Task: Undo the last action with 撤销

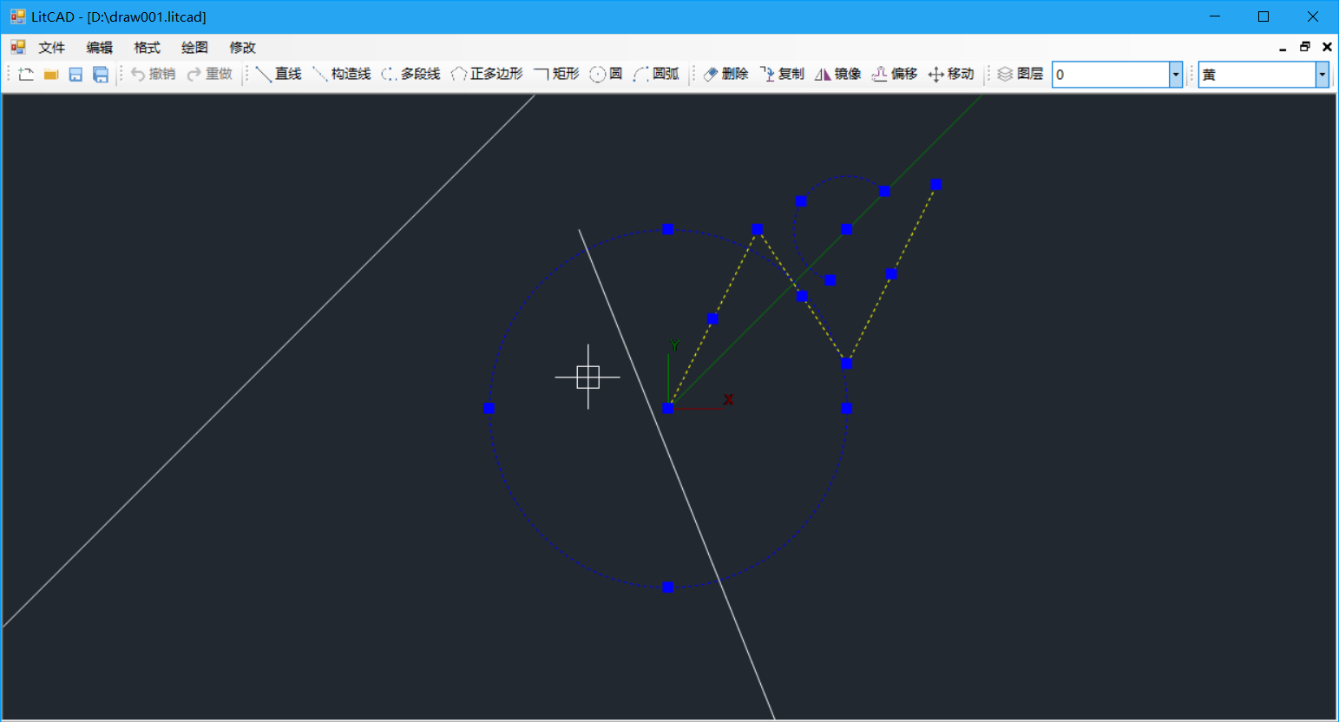Action: pos(153,75)
